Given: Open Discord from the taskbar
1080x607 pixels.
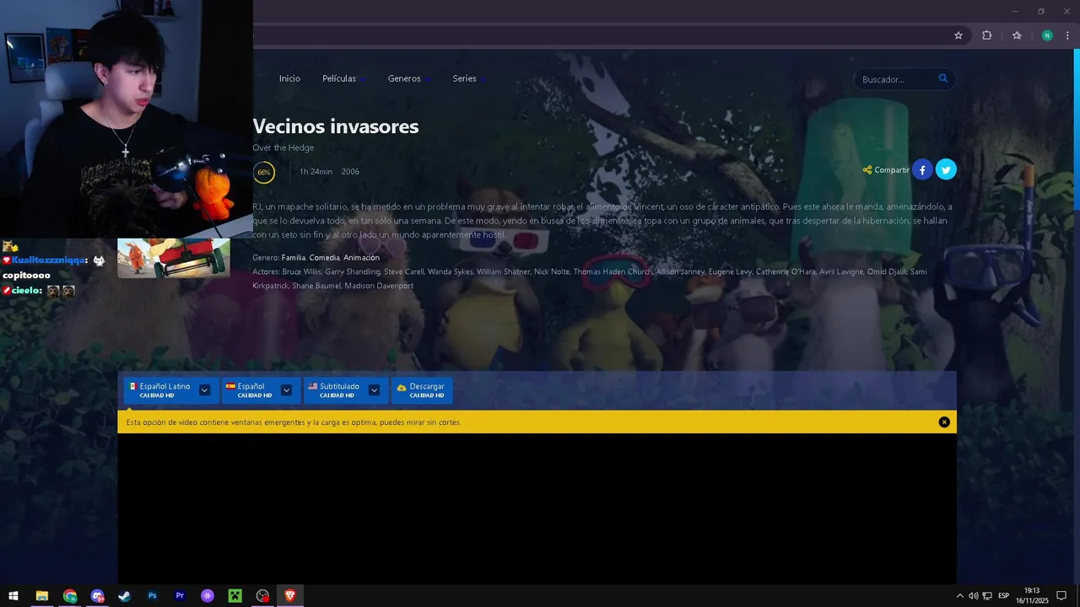Looking at the screenshot, I should click(97, 596).
